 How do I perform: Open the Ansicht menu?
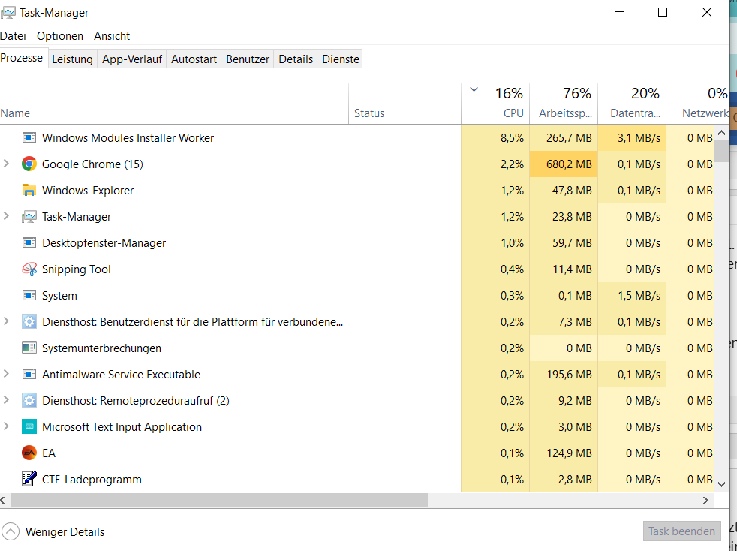coord(112,36)
